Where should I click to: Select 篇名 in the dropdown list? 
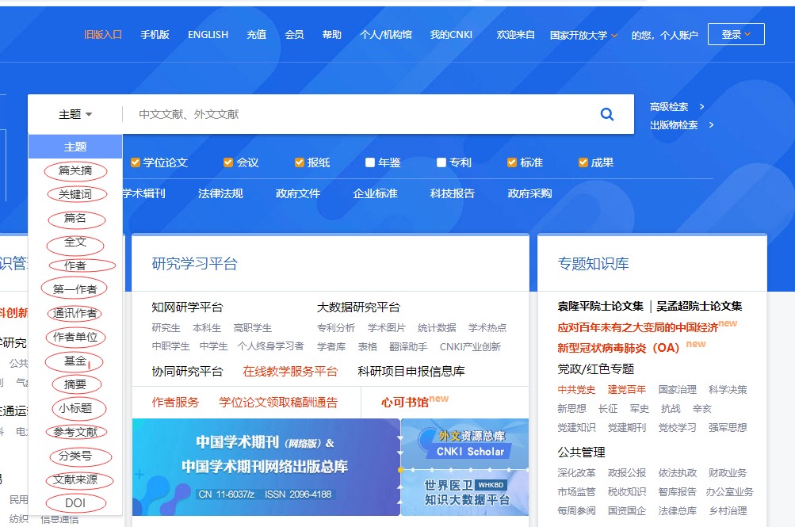click(75, 219)
